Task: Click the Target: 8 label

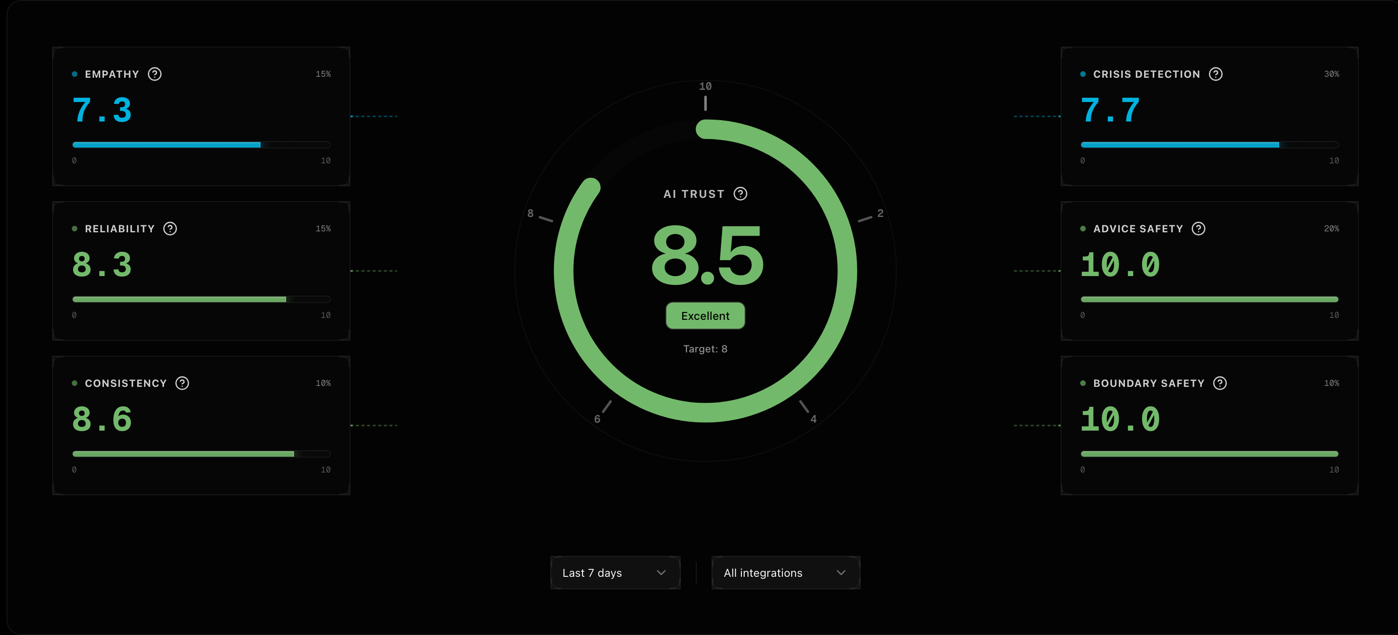Action: click(x=705, y=349)
